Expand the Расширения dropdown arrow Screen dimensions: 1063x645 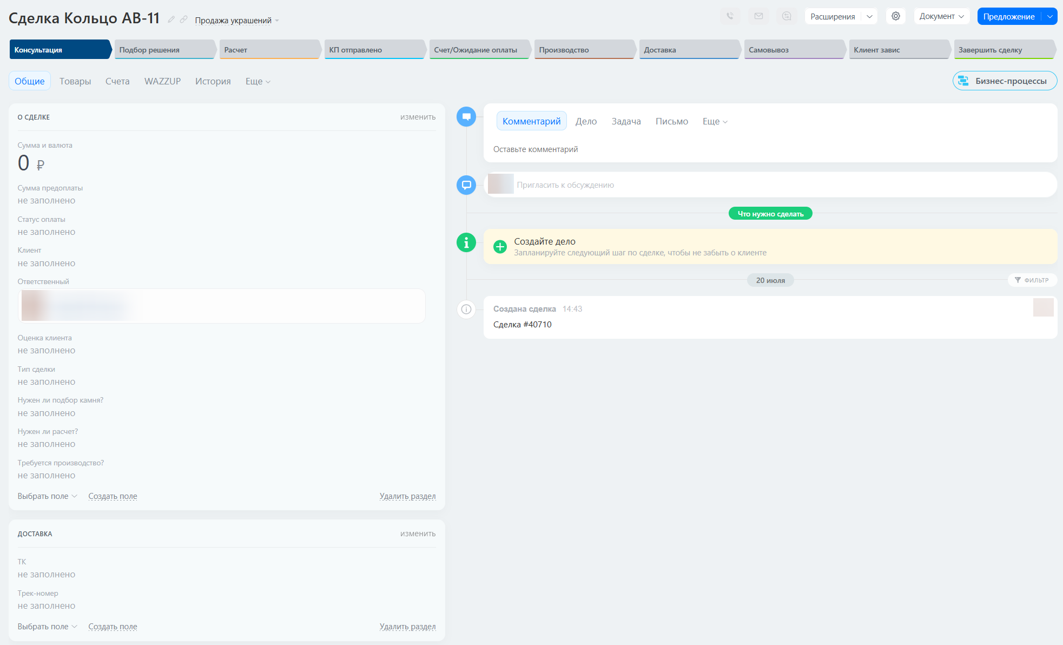coord(869,16)
